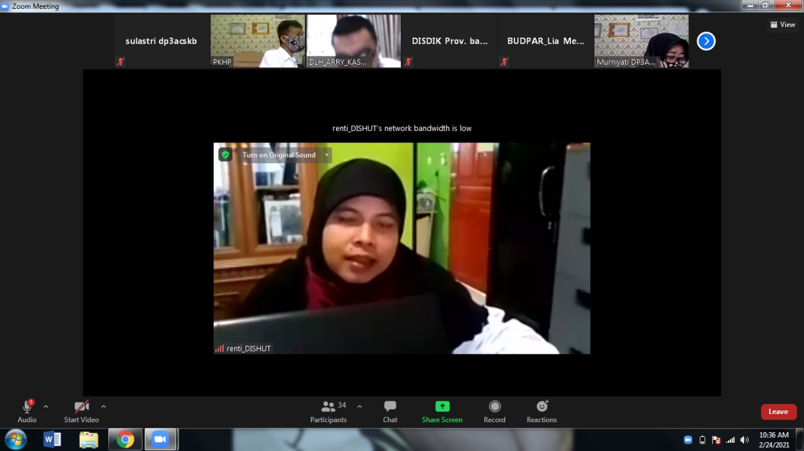Show next participants with blue arrow

(706, 41)
